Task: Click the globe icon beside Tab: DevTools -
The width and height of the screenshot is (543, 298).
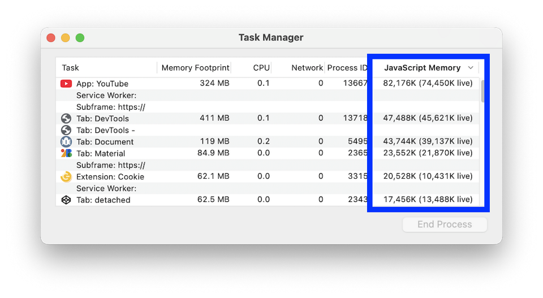Action: click(x=66, y=130)
